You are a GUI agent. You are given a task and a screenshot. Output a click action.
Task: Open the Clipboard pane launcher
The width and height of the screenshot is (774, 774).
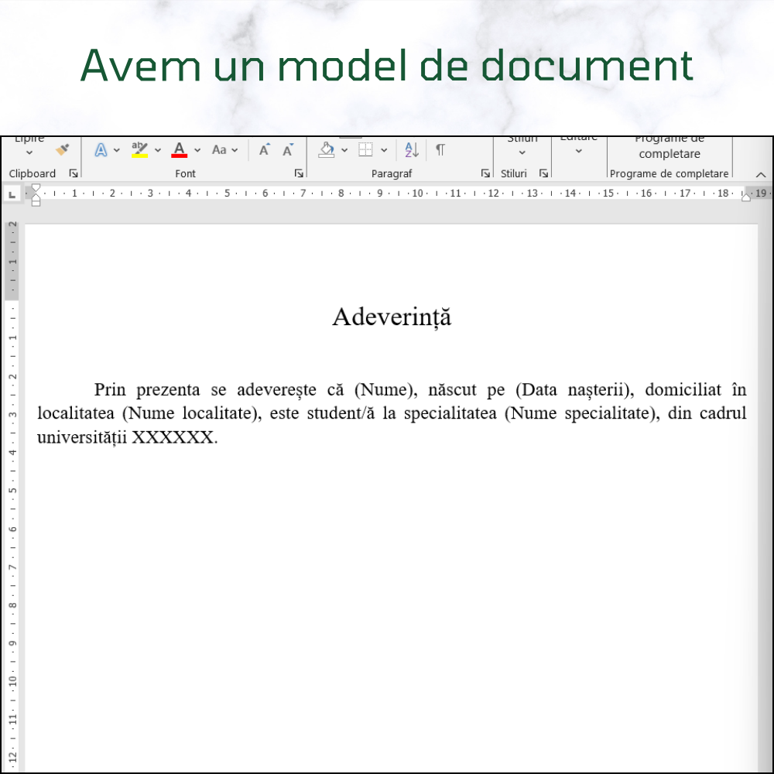(x=74, y=173)
